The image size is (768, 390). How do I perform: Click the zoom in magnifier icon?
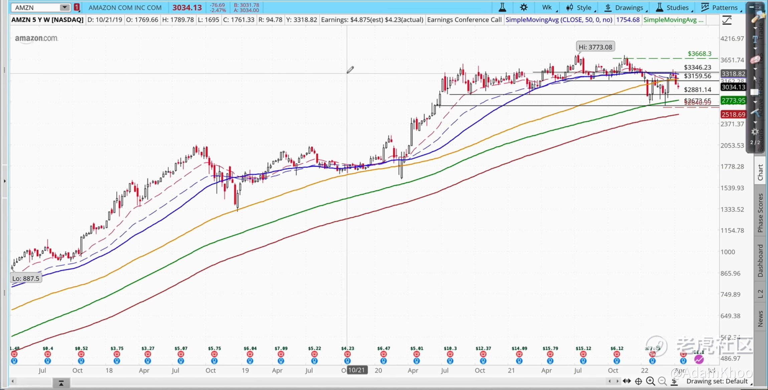[x=650, y=381]
